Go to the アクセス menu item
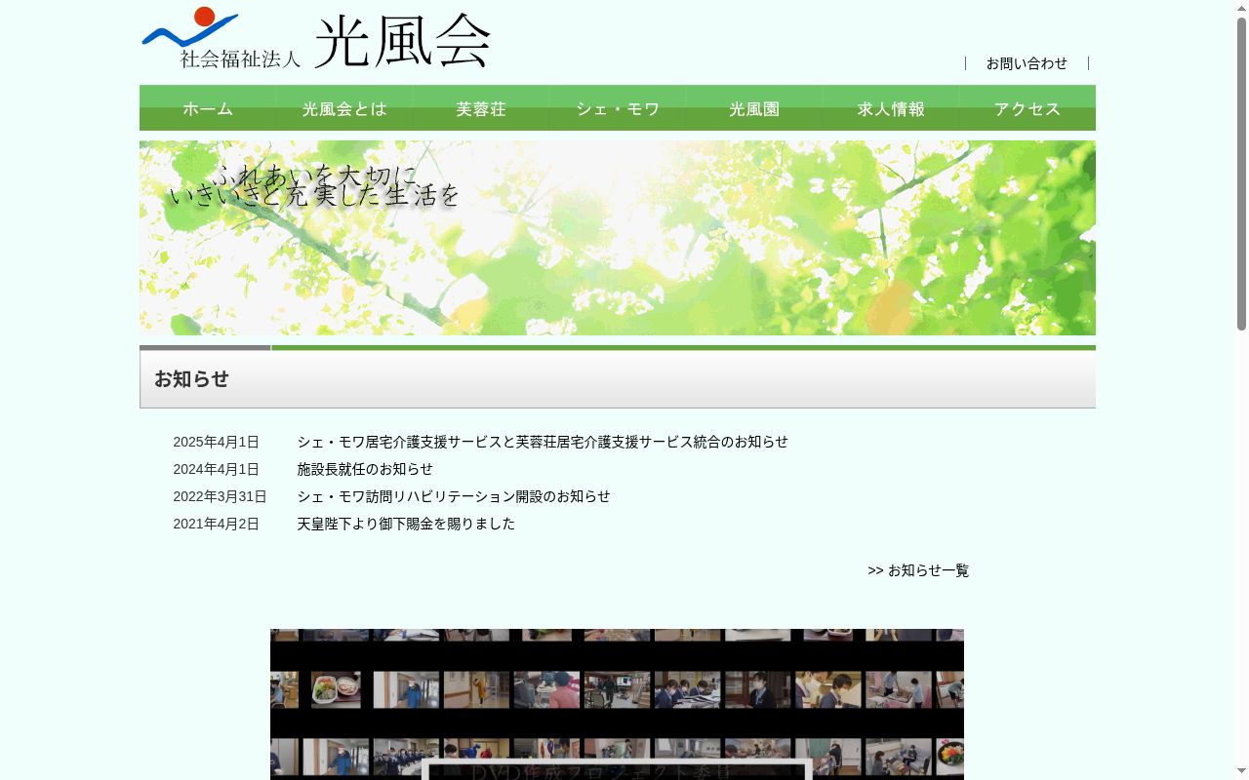1249x780 pixels. click(1027, 108)
